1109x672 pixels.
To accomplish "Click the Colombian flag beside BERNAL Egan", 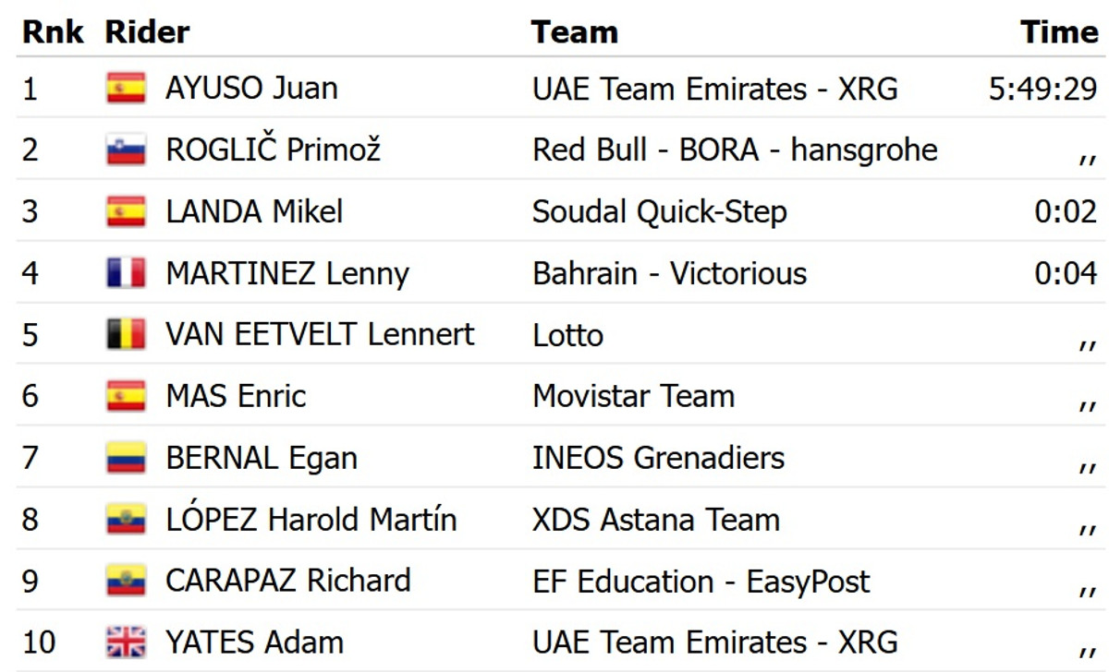I will 126,458.
